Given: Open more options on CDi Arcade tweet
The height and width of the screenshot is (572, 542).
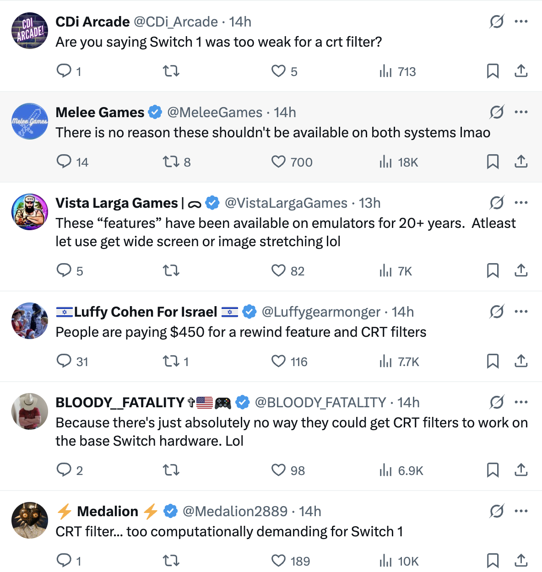Looking at the screenshot, I should click(x=521, y=22).
